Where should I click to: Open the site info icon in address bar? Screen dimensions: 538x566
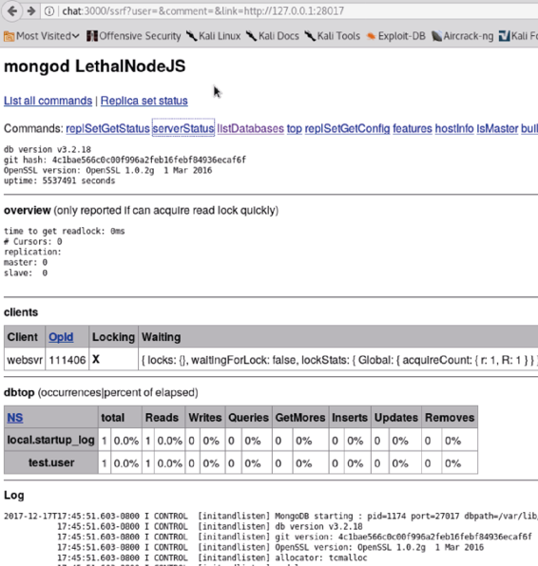click(49, 11)
